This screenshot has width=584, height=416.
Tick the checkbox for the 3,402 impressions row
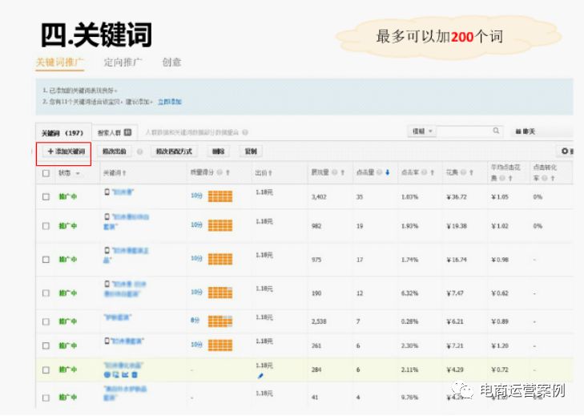tap(46, 196)
